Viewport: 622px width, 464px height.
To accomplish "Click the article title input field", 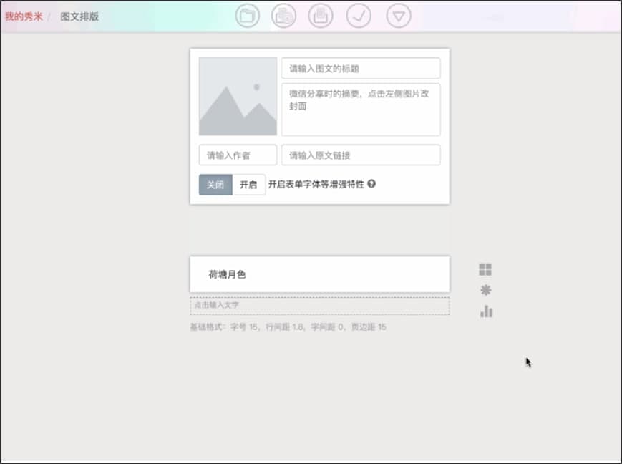I will 360,68.
